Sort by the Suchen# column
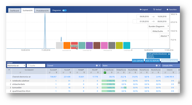This screenshot has height=105, width=192. click(x=50, y=73)
